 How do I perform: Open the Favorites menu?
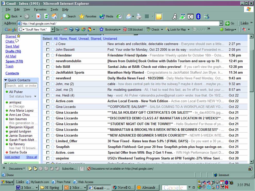pyautogui.click(x=40, y=10)
